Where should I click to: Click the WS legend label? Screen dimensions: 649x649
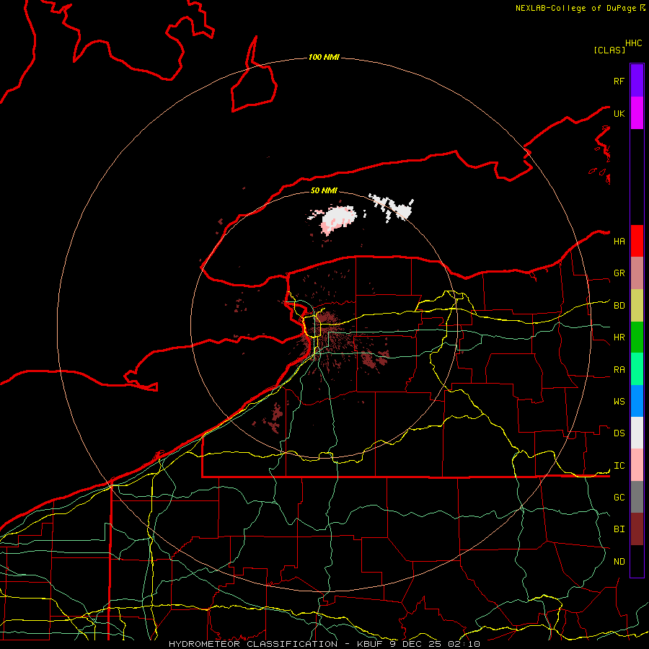pyautogui.click(x=619, y=402)
